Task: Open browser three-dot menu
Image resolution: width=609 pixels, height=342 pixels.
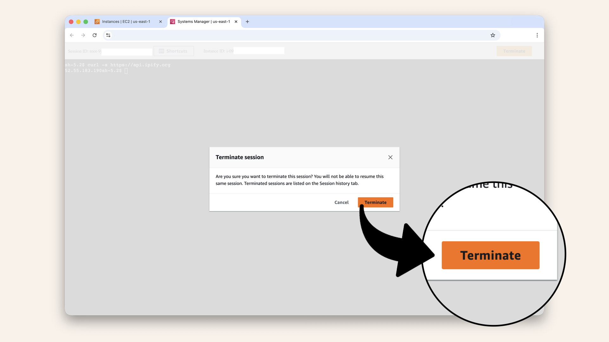Action: (537, 35)
